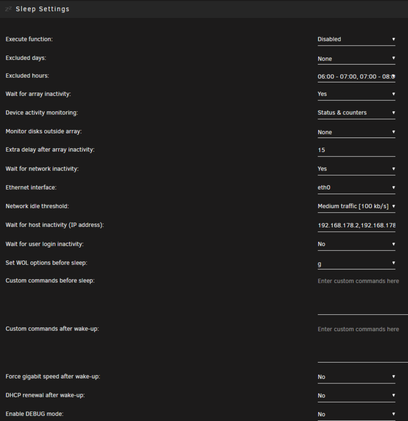Click the Custom commands before sleep label
This screenshot has height=421, width=408.
click(x=50, y=281)
